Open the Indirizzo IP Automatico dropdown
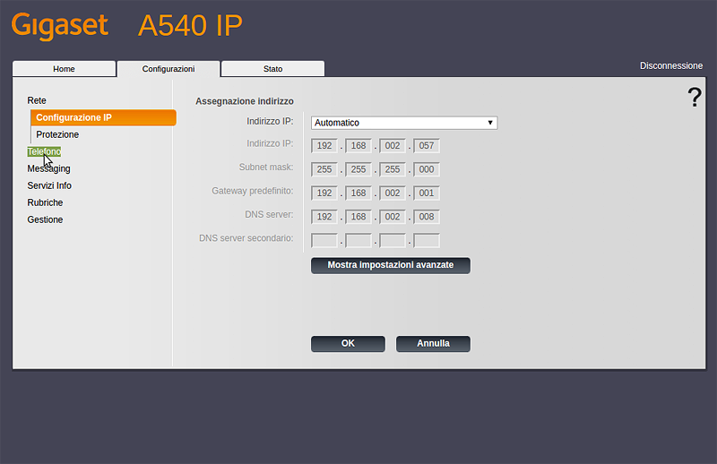The height and width of the screenshot is (464, 717). (404, 123)
